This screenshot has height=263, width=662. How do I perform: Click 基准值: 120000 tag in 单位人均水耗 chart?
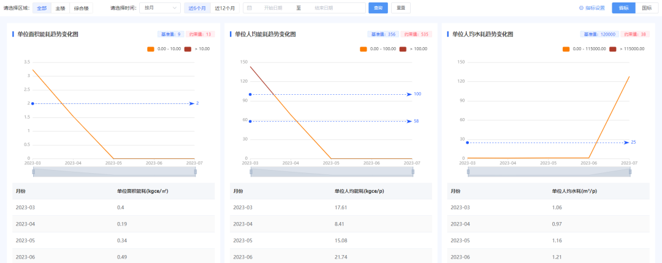coord(600,35)
